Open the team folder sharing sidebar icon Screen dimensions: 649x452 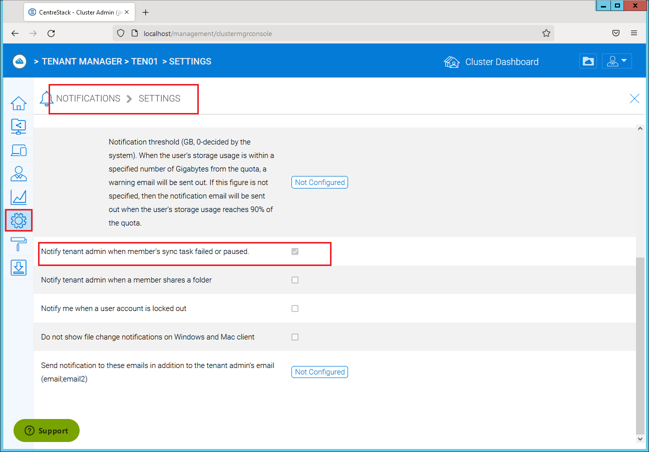[x=19, y=126]
